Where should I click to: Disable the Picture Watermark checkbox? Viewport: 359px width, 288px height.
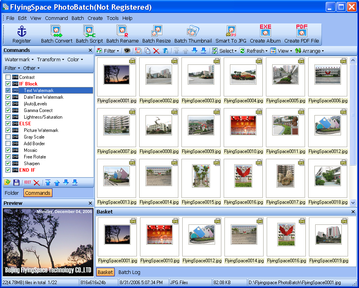click(x=8, y=130)
